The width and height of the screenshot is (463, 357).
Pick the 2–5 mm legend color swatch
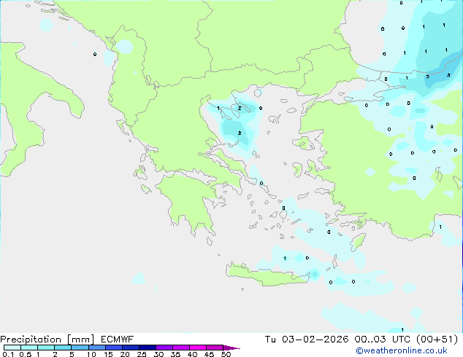coord(63,348)
